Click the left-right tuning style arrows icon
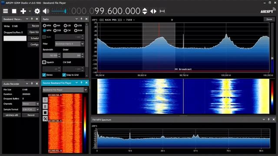Screen dimensions: 278x156 click(153, 11)
